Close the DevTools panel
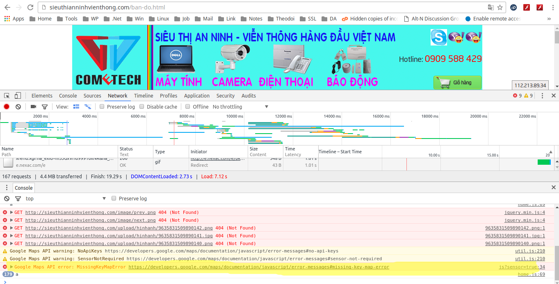 [x=553, y=95]
